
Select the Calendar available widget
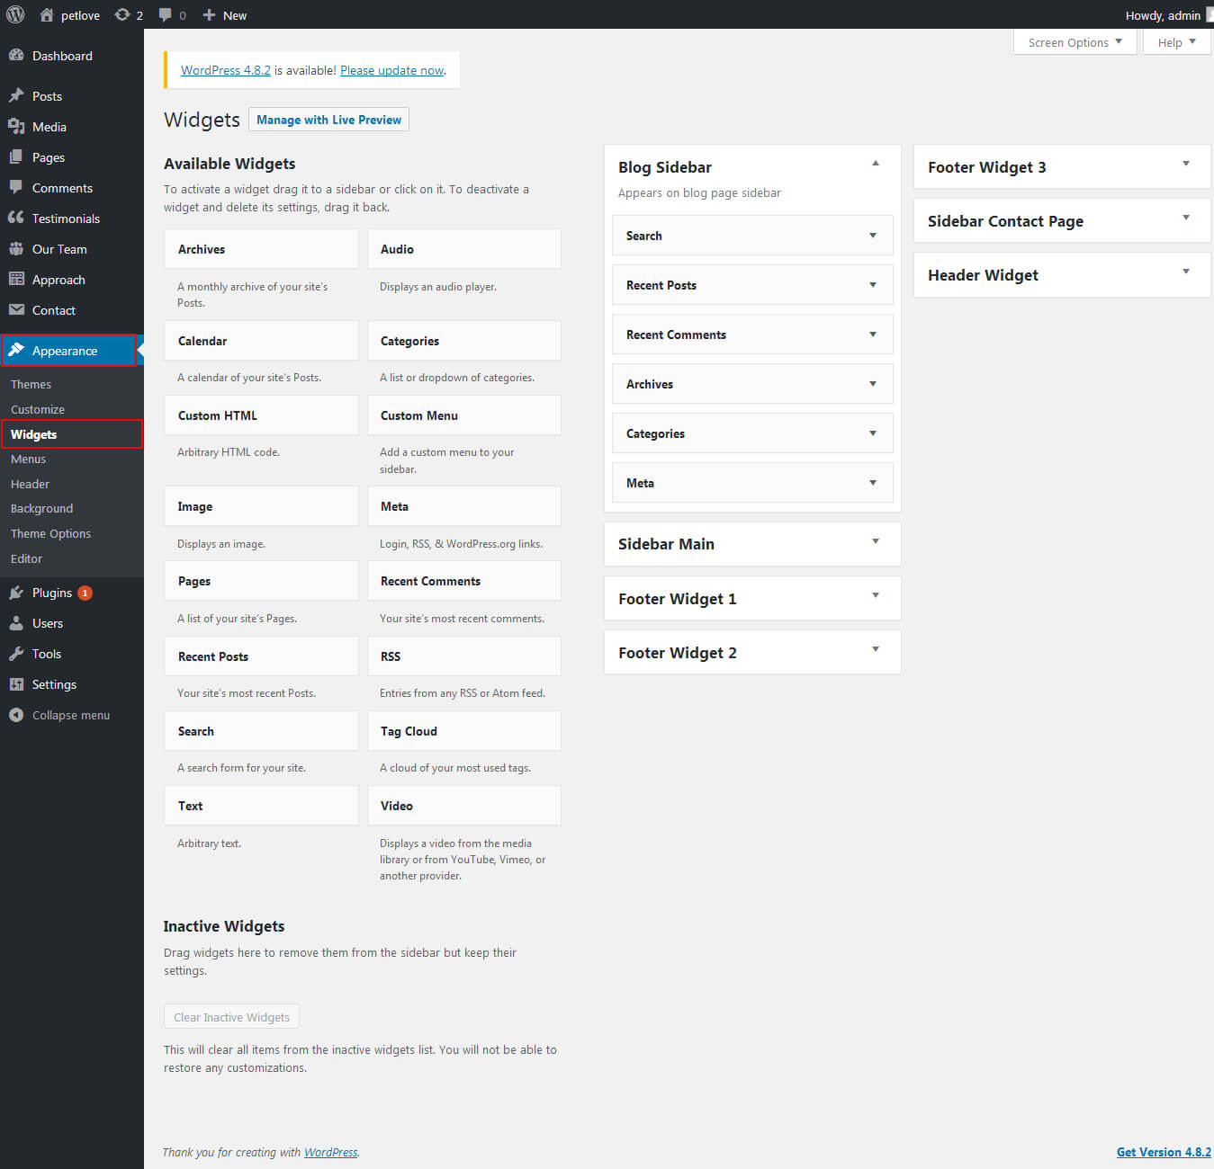pos(261,341)
